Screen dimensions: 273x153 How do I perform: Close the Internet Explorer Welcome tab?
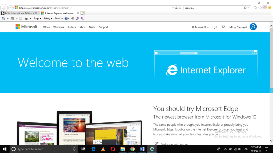tap(78, 13)
